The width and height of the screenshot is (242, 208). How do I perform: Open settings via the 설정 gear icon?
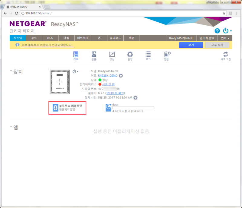coord(130,55)
